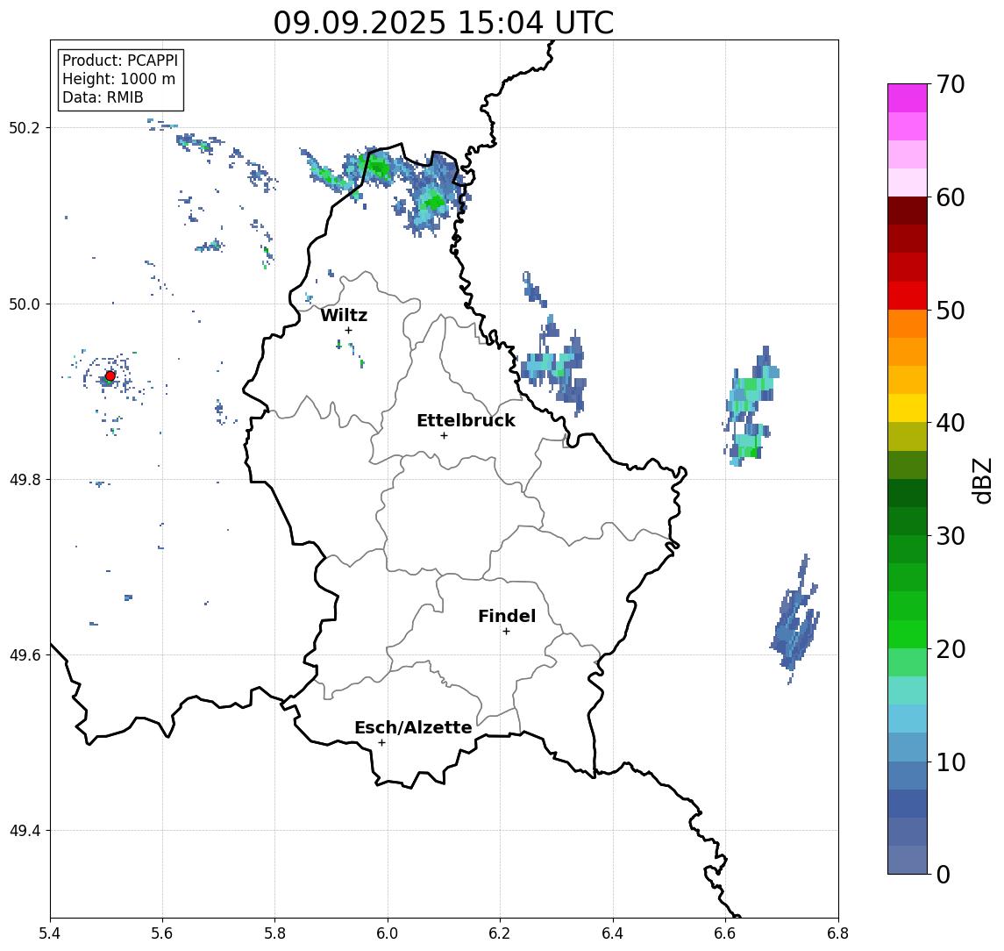Click the 'Product: PCAPPI' text

[120, 61]
